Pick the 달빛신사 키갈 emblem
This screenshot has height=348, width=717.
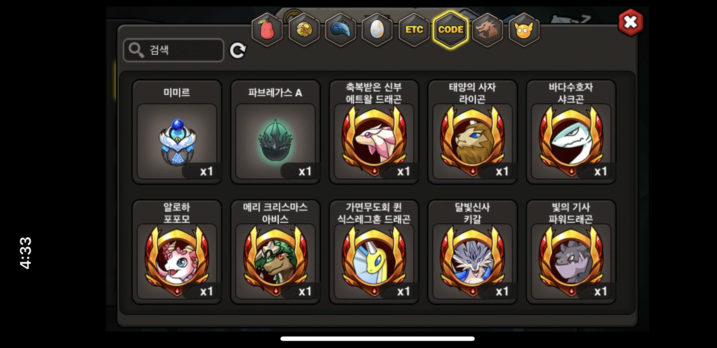[x=472, y=252]
